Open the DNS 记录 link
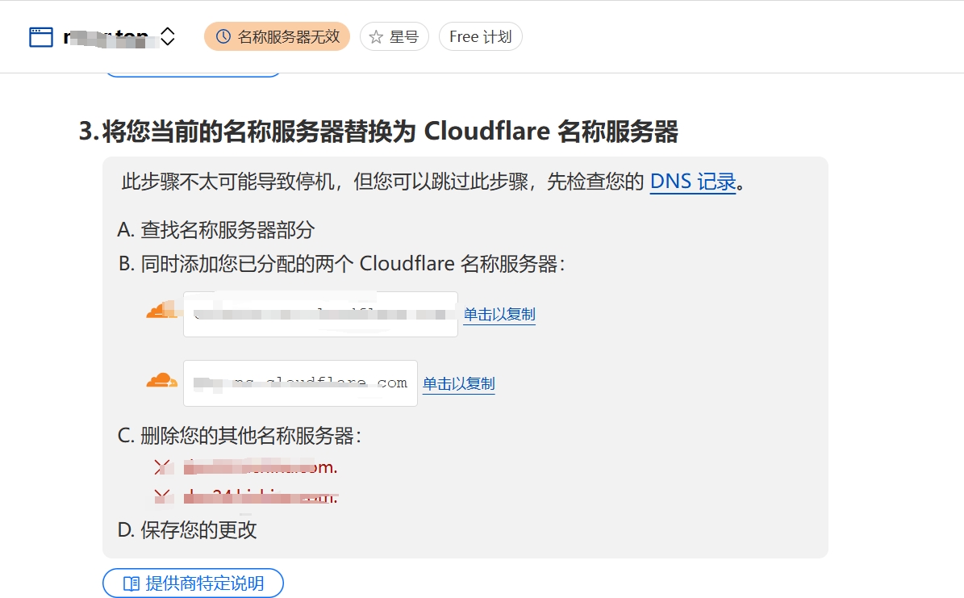Screen dimensions: 964x598 [x=693, y=182]
